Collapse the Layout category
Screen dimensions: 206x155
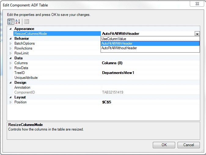10,97
